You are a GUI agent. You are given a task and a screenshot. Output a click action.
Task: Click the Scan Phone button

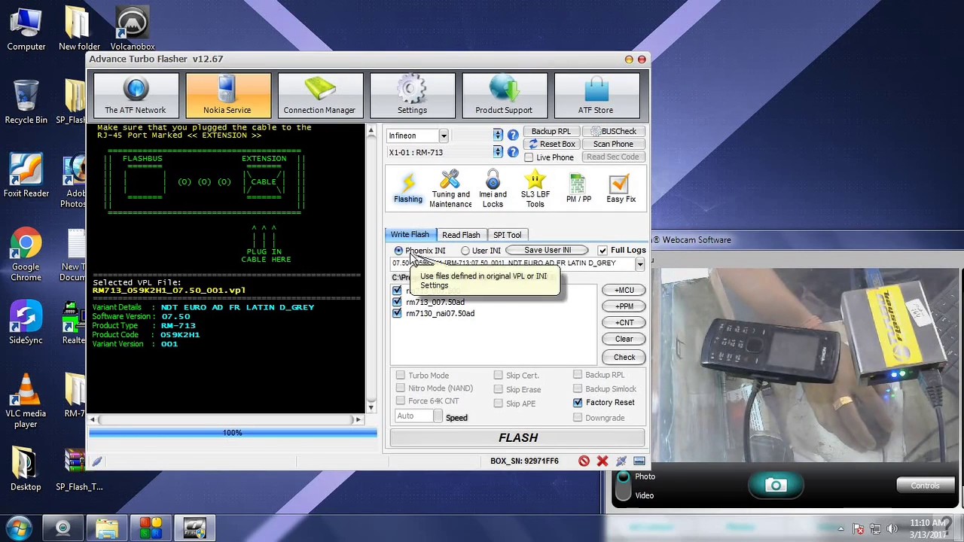(613, 144)
